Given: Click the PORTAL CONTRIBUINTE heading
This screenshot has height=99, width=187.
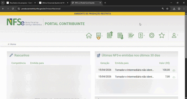Looking at the screenshot, I should coord(65,24).
